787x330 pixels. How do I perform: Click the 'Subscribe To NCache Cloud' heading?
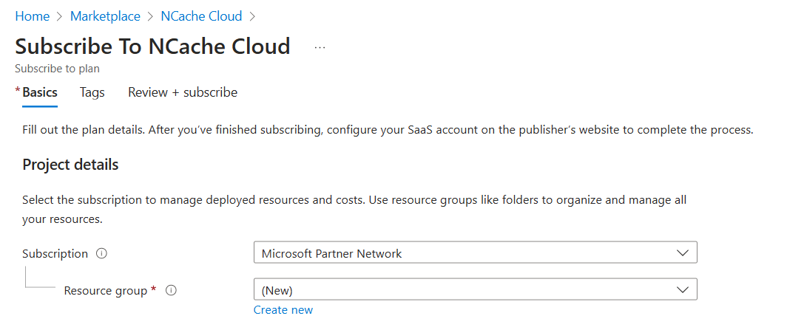(x=152, y=46)
